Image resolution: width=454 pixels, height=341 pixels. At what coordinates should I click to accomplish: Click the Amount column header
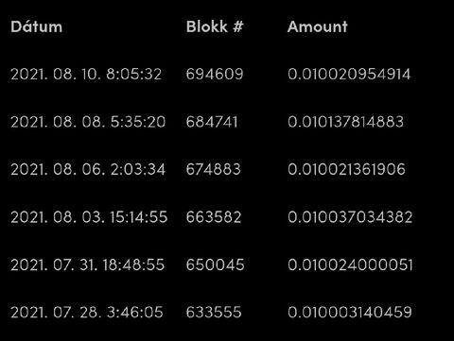[318, 26]
